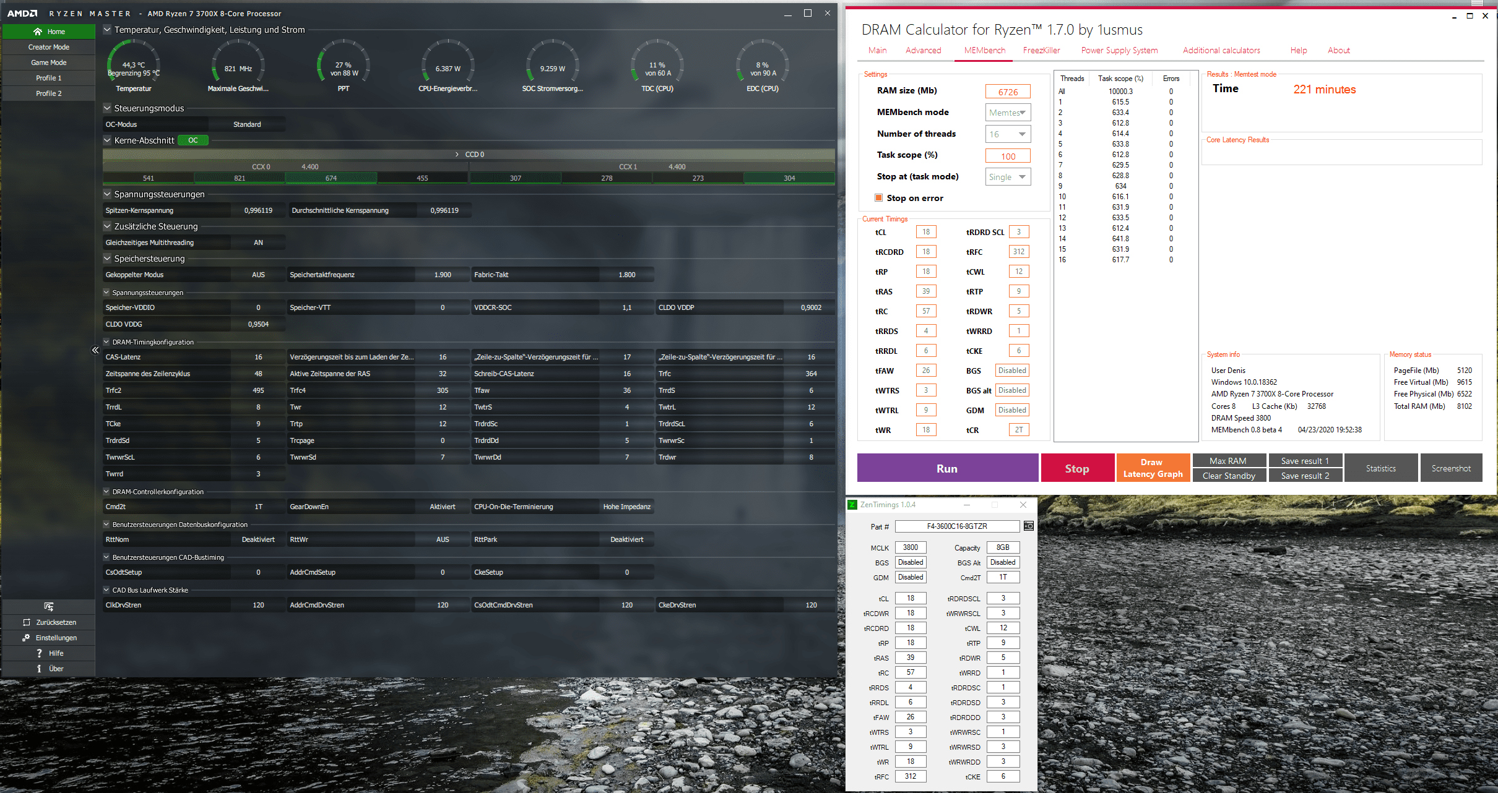
Task: Click the import/export icon above Zurücksetzen
Action: coord(48,606)
